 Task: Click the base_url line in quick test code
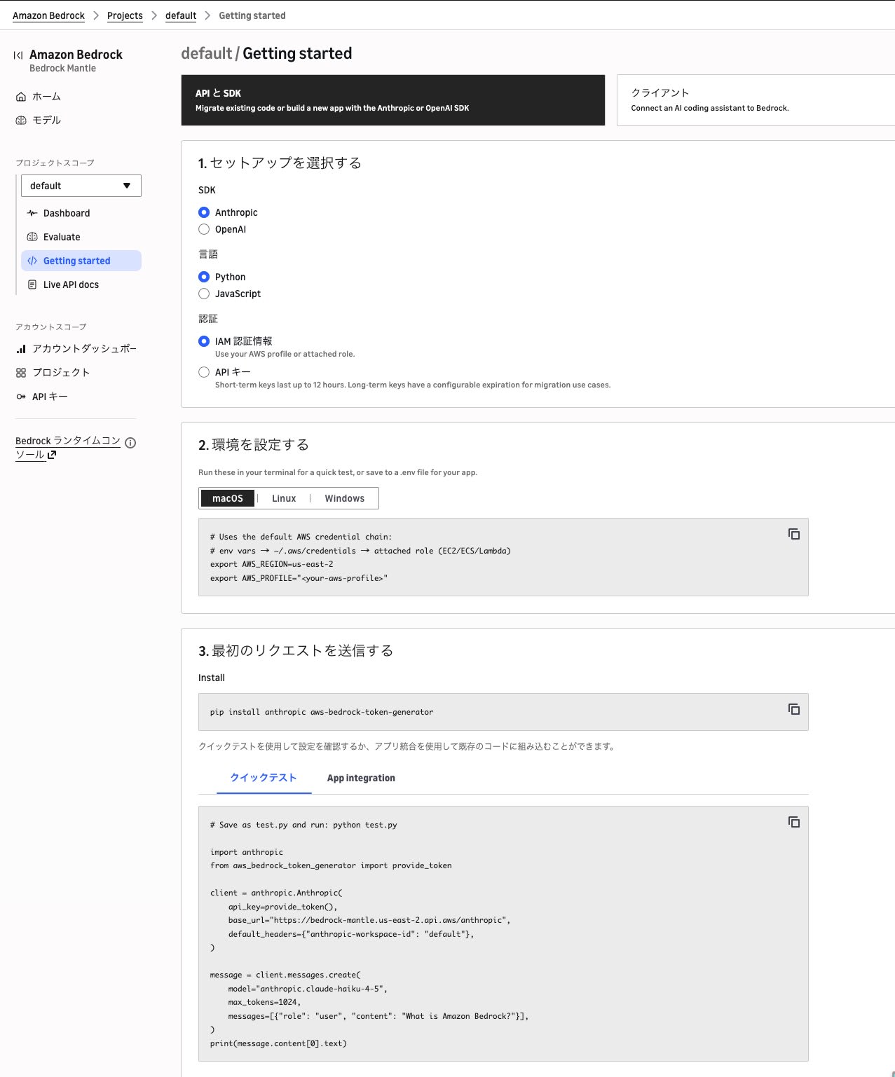pos(369,920)
